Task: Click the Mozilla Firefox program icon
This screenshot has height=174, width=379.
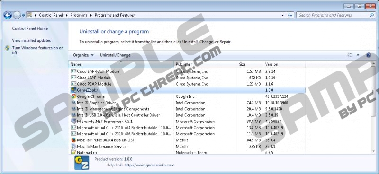Action: click(x=74, y=140)
